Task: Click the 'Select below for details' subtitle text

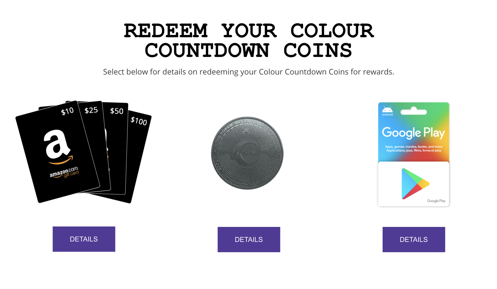Action: [x=248, y=72]
